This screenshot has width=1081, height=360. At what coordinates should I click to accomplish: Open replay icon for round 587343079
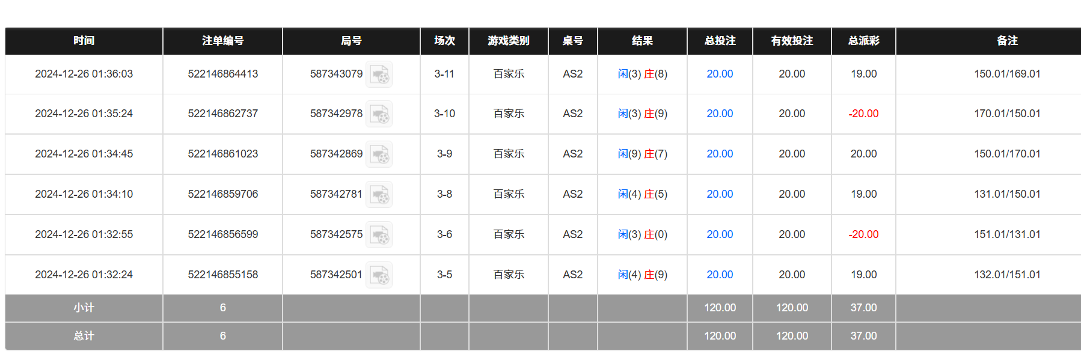coord(379,75)
